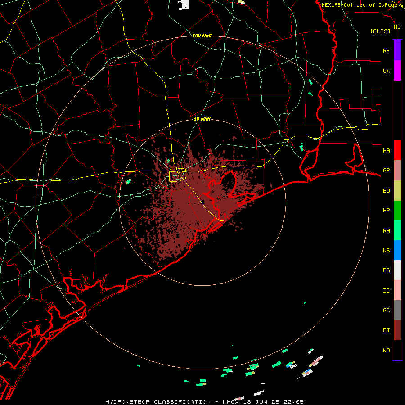Screen dimensions: 405x405
Task: Click the 50 NMI range ring label
Action: (202, 119)
